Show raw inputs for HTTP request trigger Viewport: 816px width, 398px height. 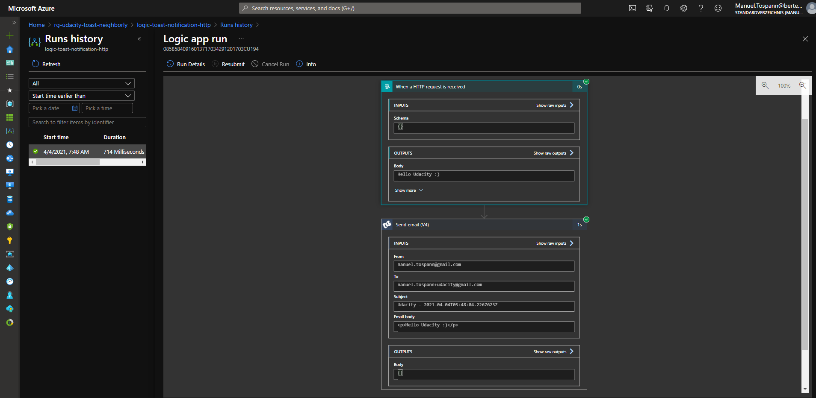555,105
